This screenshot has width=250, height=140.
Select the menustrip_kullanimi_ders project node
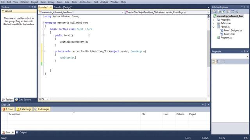[x=230, y=16]
